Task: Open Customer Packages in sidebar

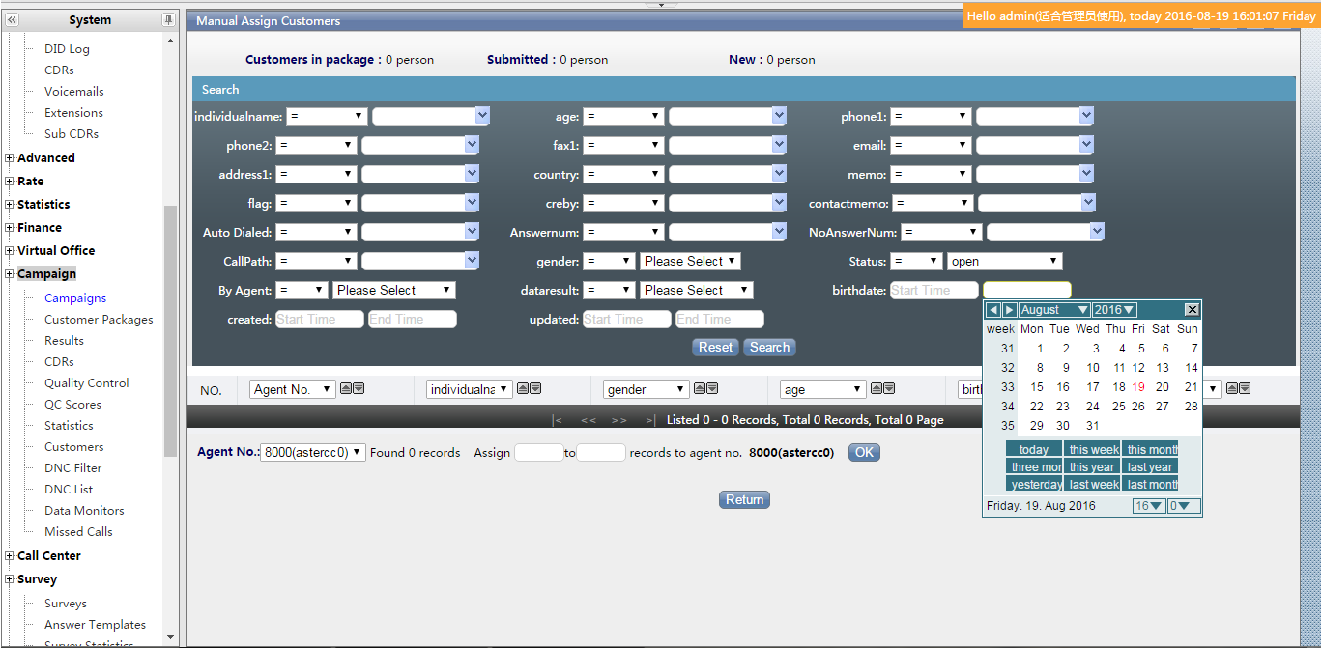Action: click(99, 320)
